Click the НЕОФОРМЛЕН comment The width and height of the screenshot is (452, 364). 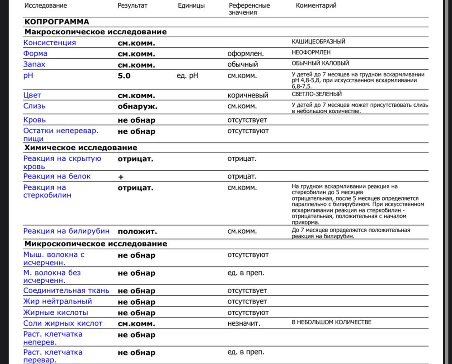coord(311,52)
